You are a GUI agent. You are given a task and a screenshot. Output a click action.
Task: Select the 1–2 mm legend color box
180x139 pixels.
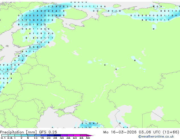point(18,135)
